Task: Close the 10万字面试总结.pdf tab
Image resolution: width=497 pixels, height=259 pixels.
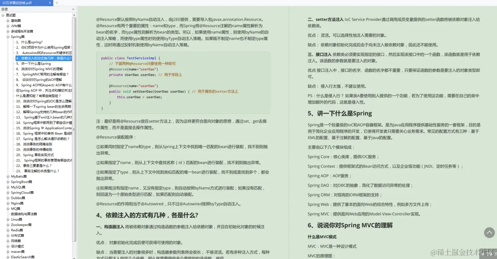Action: point(50,2)
